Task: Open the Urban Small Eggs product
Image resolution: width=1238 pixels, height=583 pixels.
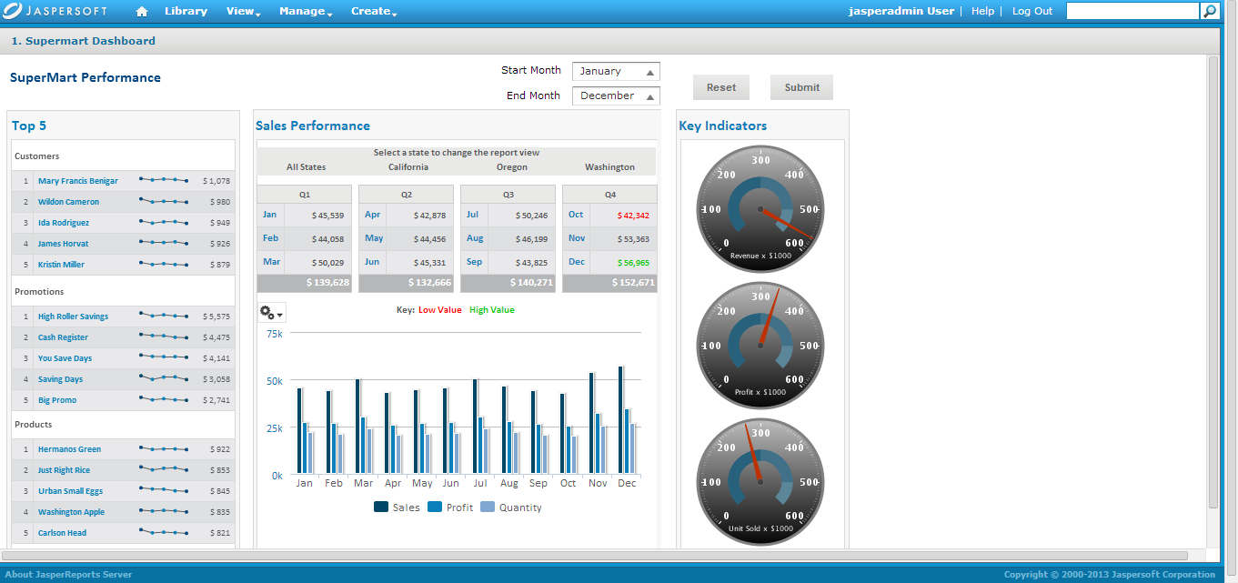Action: pyautogui.click(x=68, y=491)
